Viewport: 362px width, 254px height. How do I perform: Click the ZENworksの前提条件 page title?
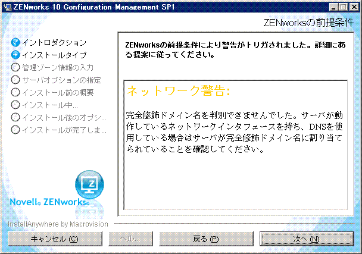click(x=308, y=23)
